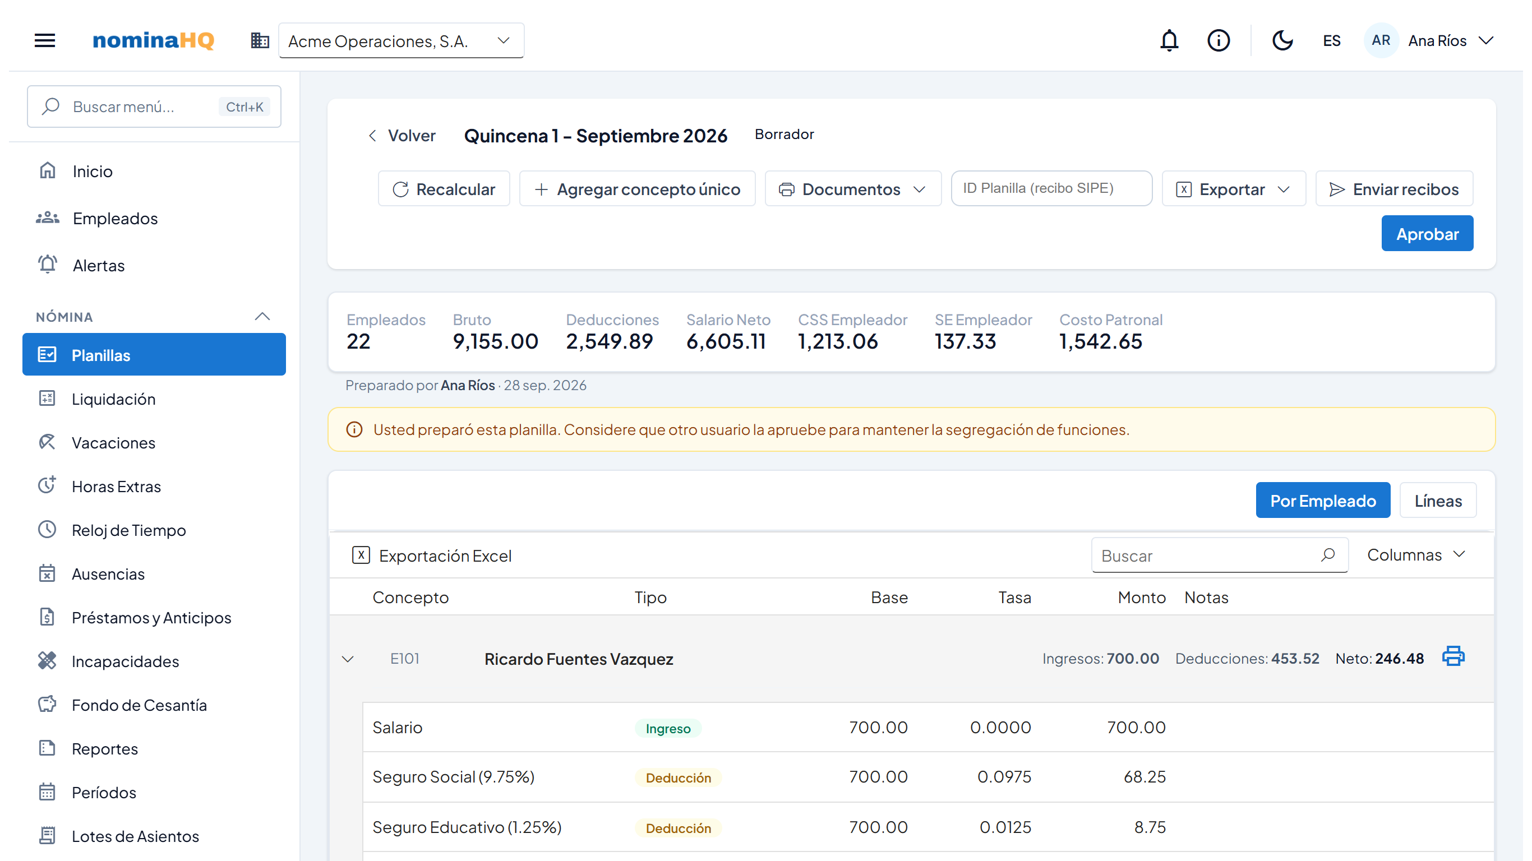Open Horas Extras section

(154, 487)
